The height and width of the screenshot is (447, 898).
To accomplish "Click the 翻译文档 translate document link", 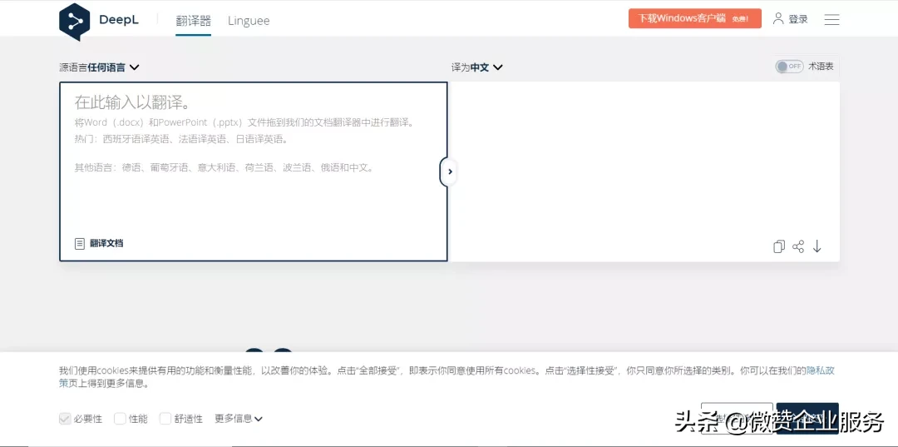I will (106, 244).
